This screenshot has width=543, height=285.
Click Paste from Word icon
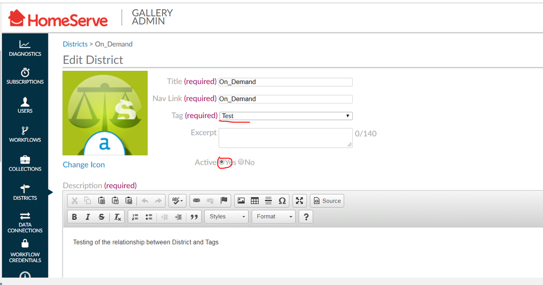pyautogui.click(x=129, y=200)
